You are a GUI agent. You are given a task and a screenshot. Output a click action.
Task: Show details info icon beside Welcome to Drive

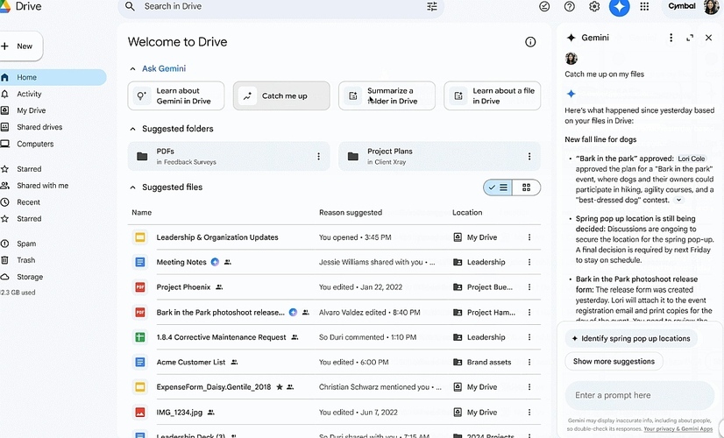tap(530, 42)
